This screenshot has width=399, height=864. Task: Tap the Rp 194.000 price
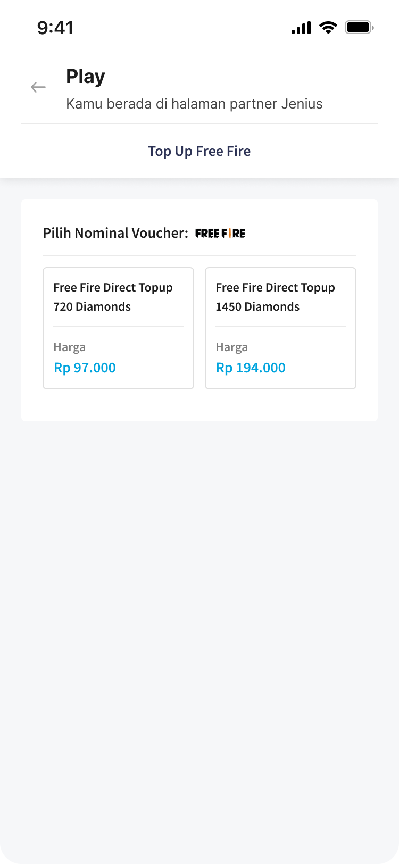(x=251, y=368)
